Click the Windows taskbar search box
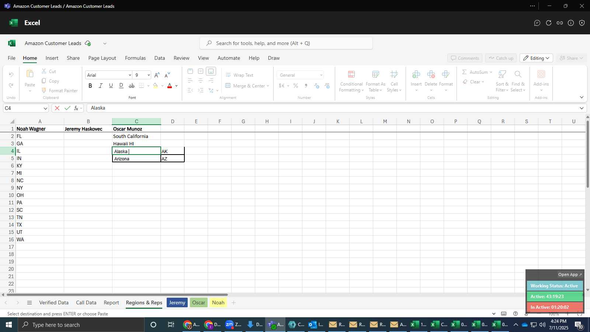590x332 pixels. (x=81, y=325)
